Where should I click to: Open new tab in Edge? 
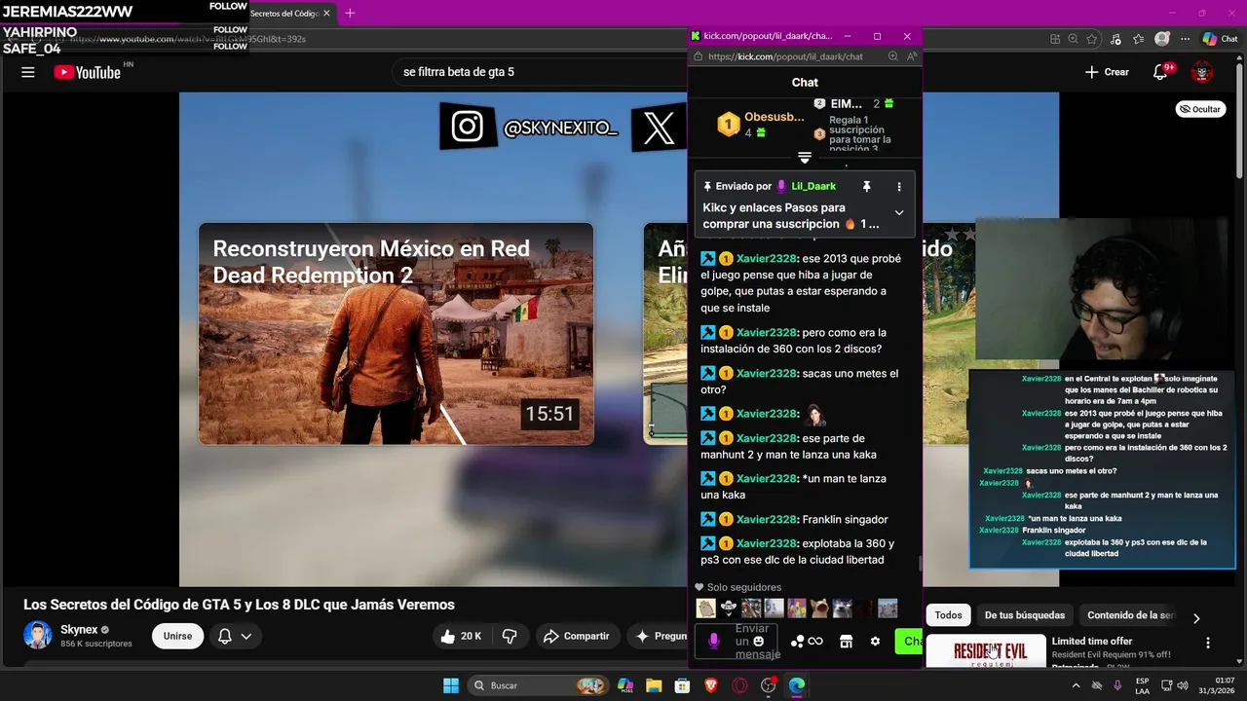pos(350,13)
